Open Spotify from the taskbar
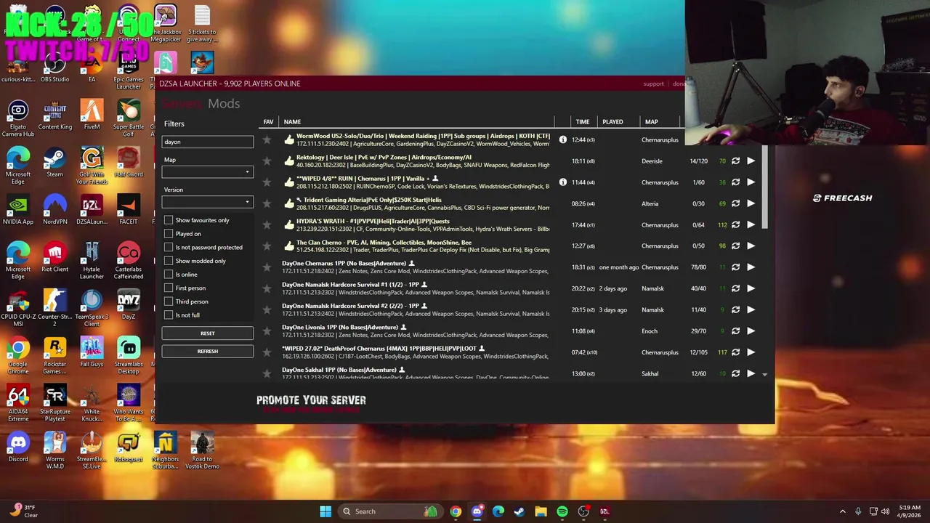This screenshot has height=523, width=930. (562, 511)
